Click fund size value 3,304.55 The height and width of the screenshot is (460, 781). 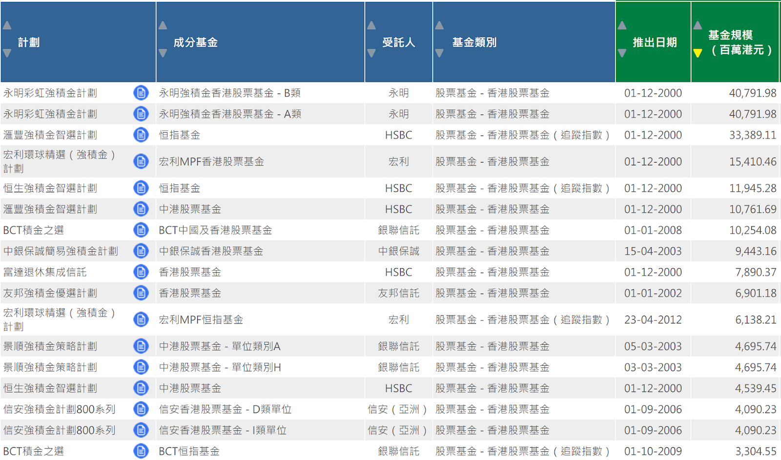pos(756,451)
